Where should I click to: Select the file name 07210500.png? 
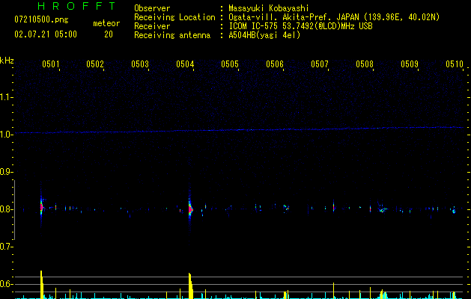coord(41,20)
